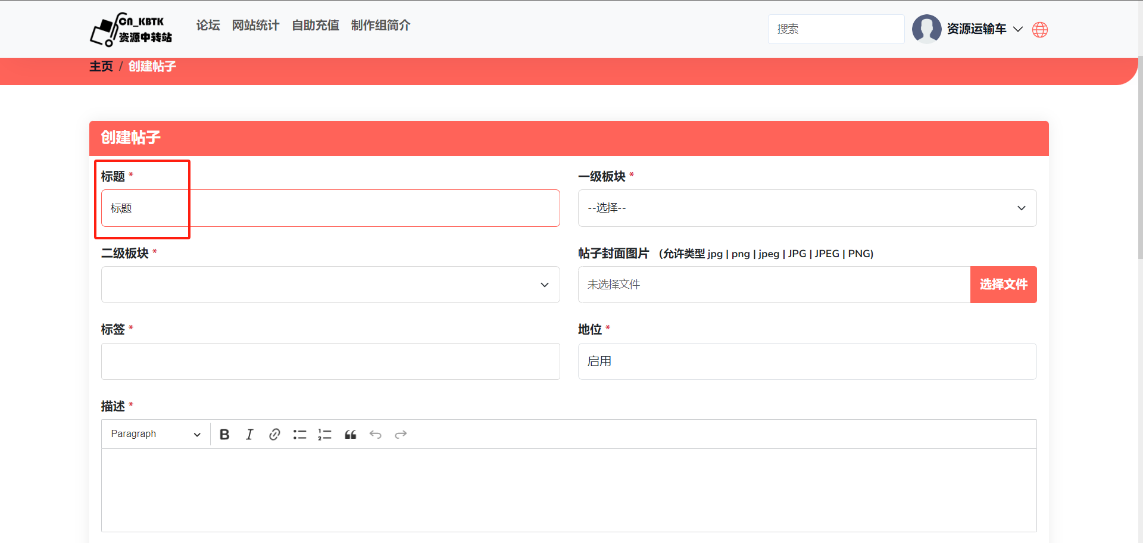Viewport: 1143px width, 543px height.
Task: Undo the last editor action
Action: click(x=375, y=435)
